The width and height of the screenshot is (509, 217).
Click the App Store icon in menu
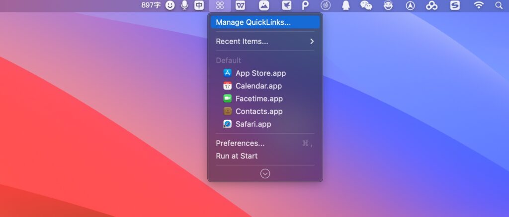tap(228, 73)
